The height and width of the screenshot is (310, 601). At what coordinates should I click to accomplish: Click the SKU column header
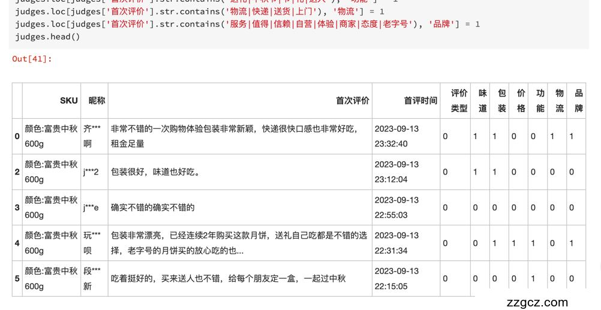68,101
